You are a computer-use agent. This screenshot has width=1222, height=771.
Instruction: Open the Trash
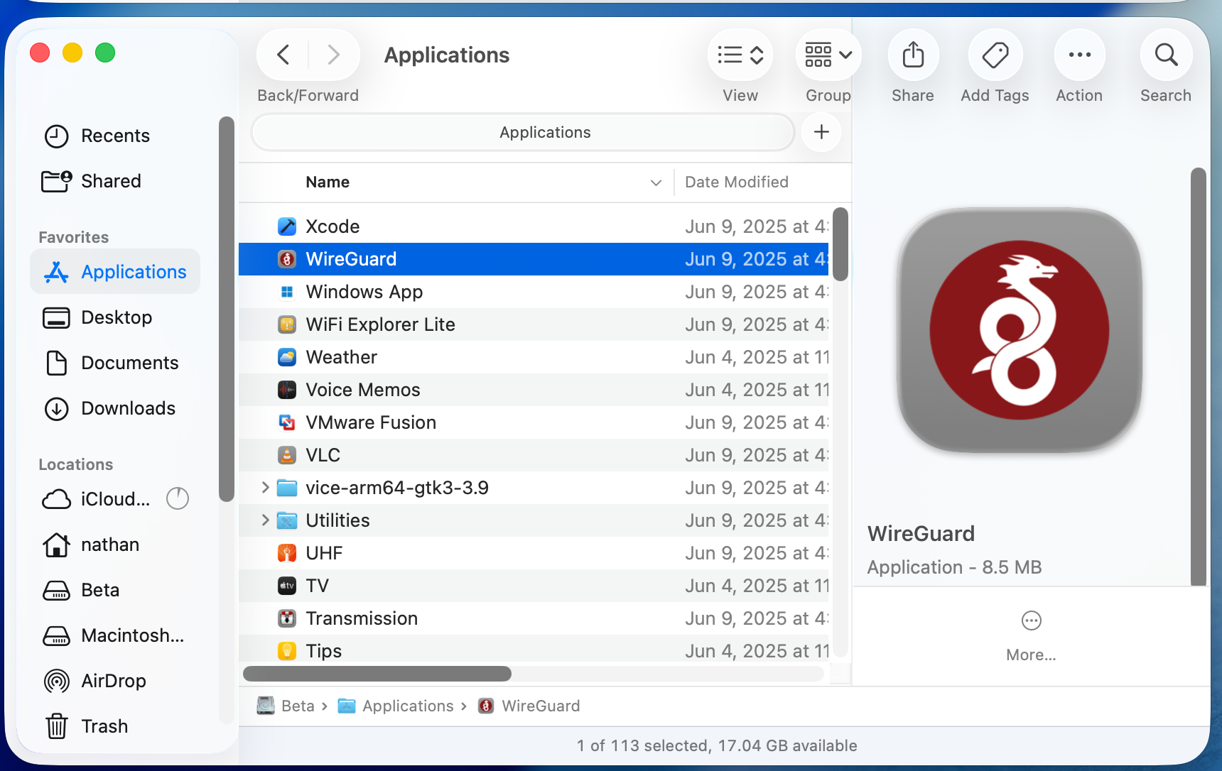(114, 726)
